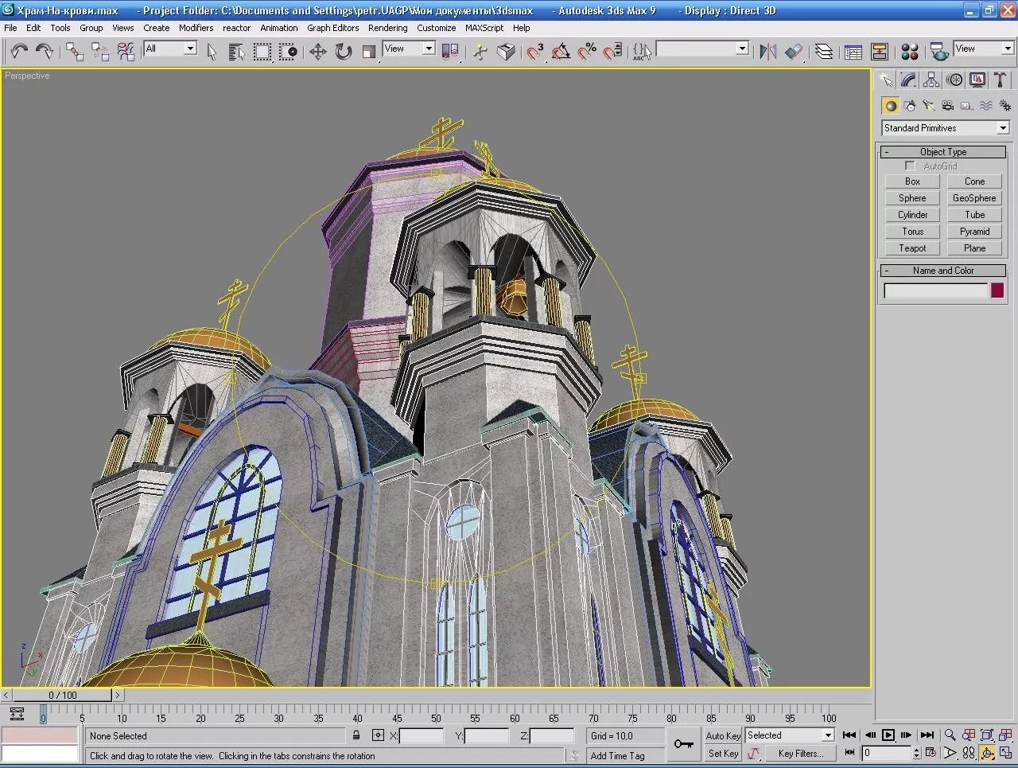The image size is (1018, 768).
Task: Toggle the 3D Snaps magnet
Action: click(x=535, y=52)
